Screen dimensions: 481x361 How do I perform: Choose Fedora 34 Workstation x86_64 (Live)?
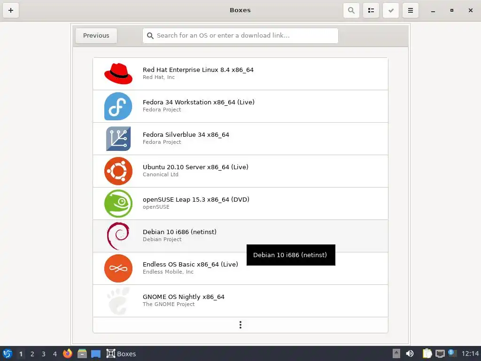(x=240, y=106)
